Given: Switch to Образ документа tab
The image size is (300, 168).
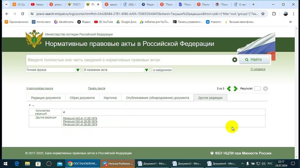Looking at the screenshot, I should pyautogui.click(x=82, y=98).
